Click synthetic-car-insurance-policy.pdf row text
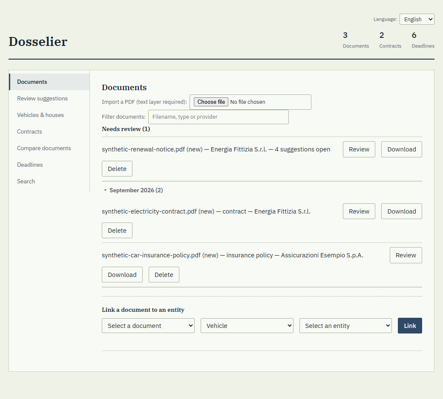The image size is (443, 399). tap(233, 255)
